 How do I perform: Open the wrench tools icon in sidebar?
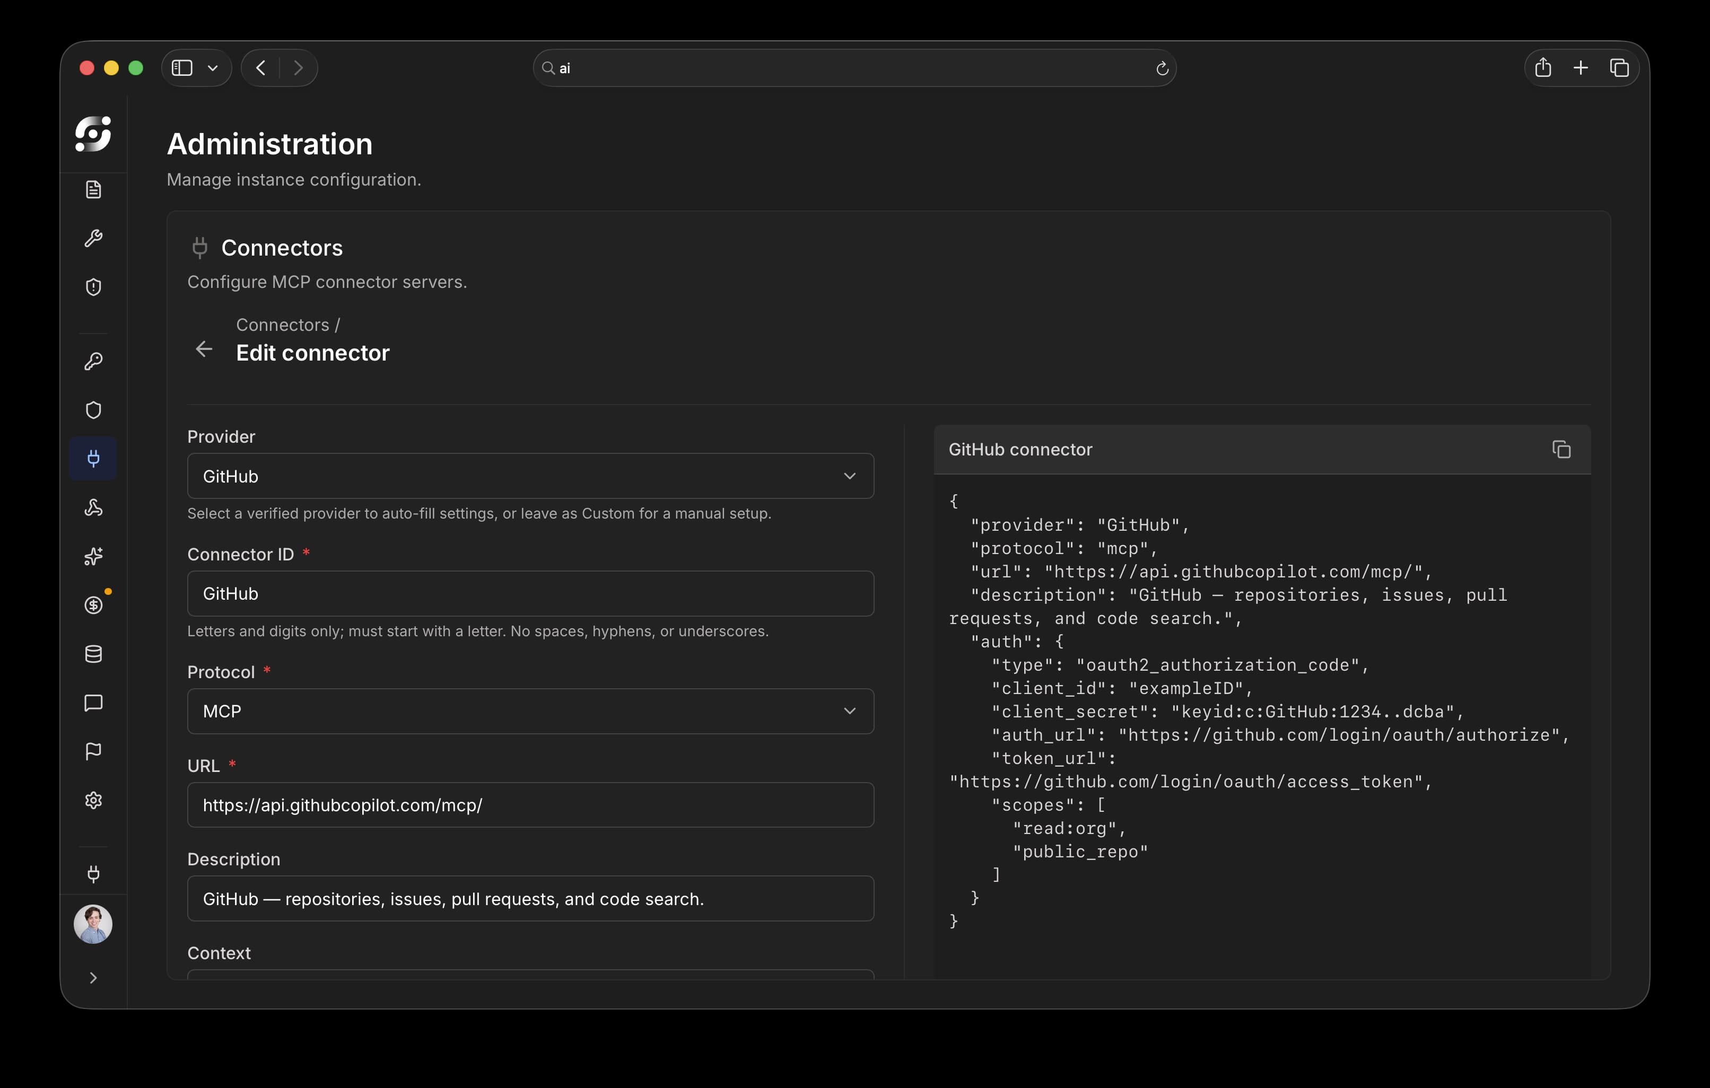pyautogui.click(x=93, y=238)
